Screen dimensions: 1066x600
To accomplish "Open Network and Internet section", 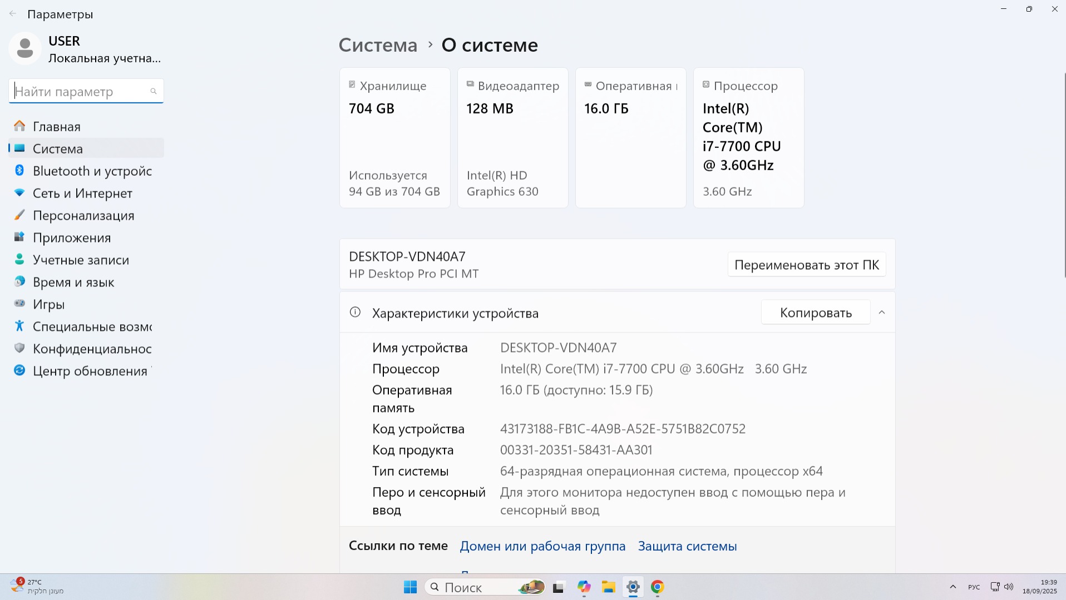I will (82, 193).
